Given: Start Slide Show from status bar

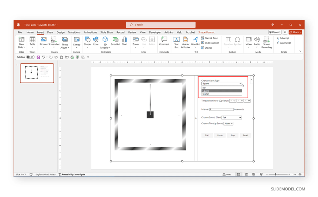Looking at the screenshot, I should click(x=261, y=174).
